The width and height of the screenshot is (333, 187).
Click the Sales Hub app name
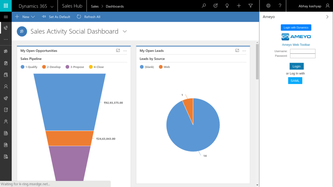pyautogui.click(x=72, y=6)
